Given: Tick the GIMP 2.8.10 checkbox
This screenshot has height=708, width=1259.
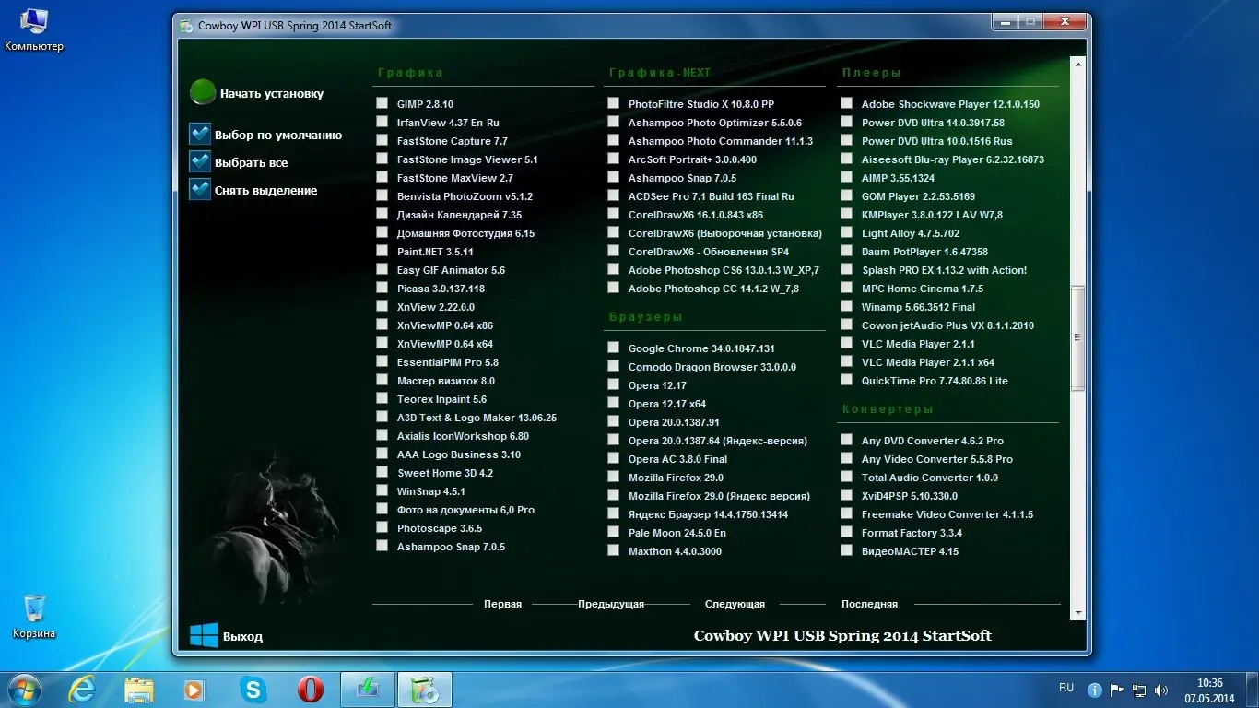Looking at the screenshot, I should pyautogui.click(x=382, y=103).
